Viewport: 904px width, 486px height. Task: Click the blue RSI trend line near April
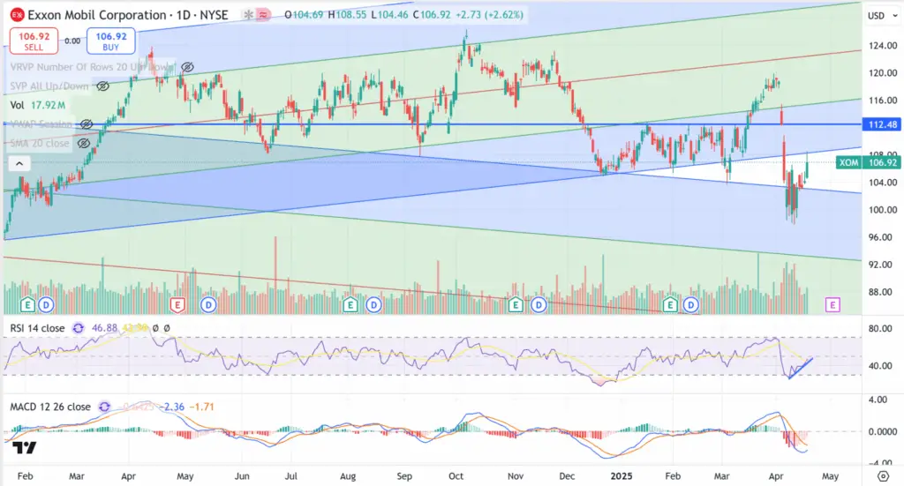pos(801,368)
